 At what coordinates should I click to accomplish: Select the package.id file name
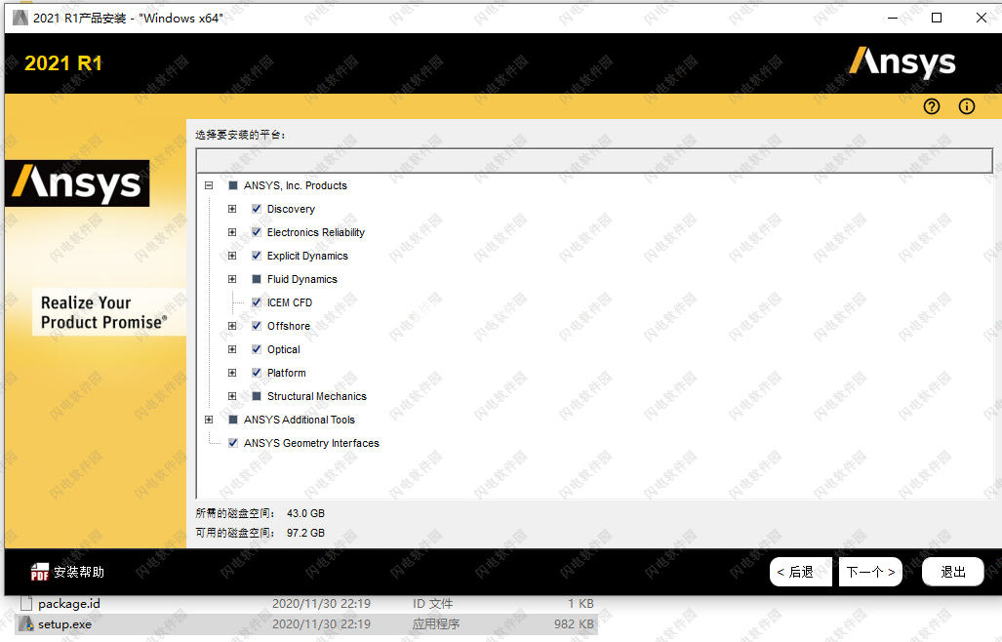point(69,604)
